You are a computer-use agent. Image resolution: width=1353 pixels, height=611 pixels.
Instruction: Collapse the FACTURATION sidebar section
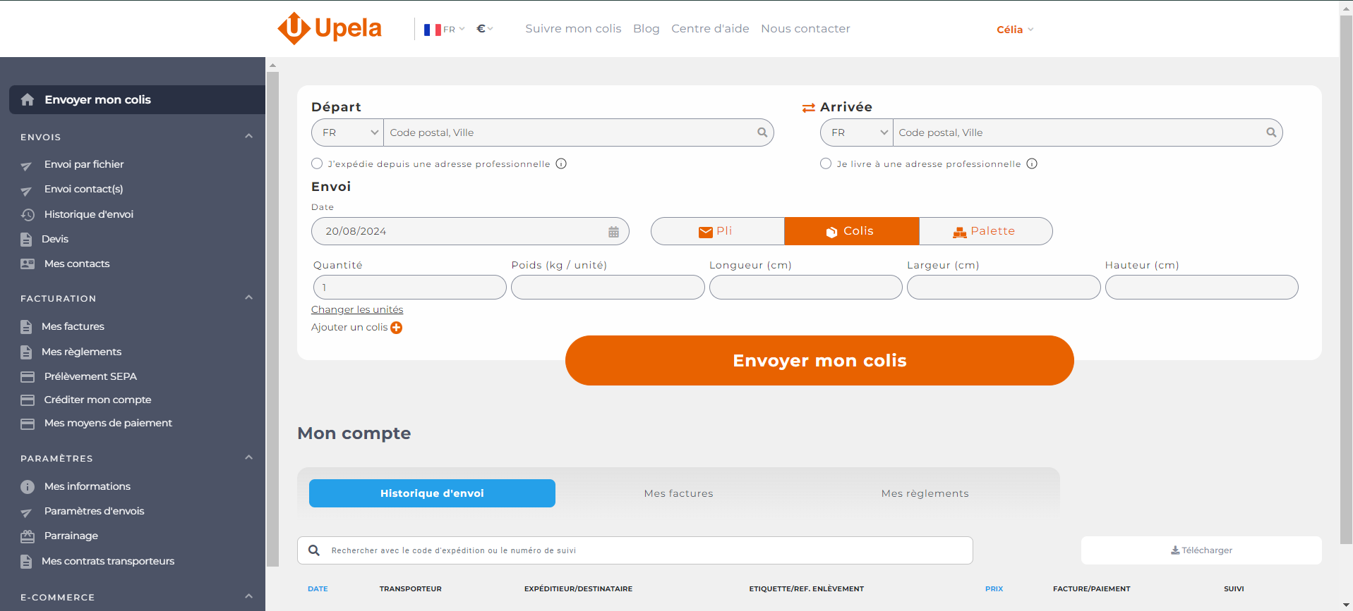point(248,297)
